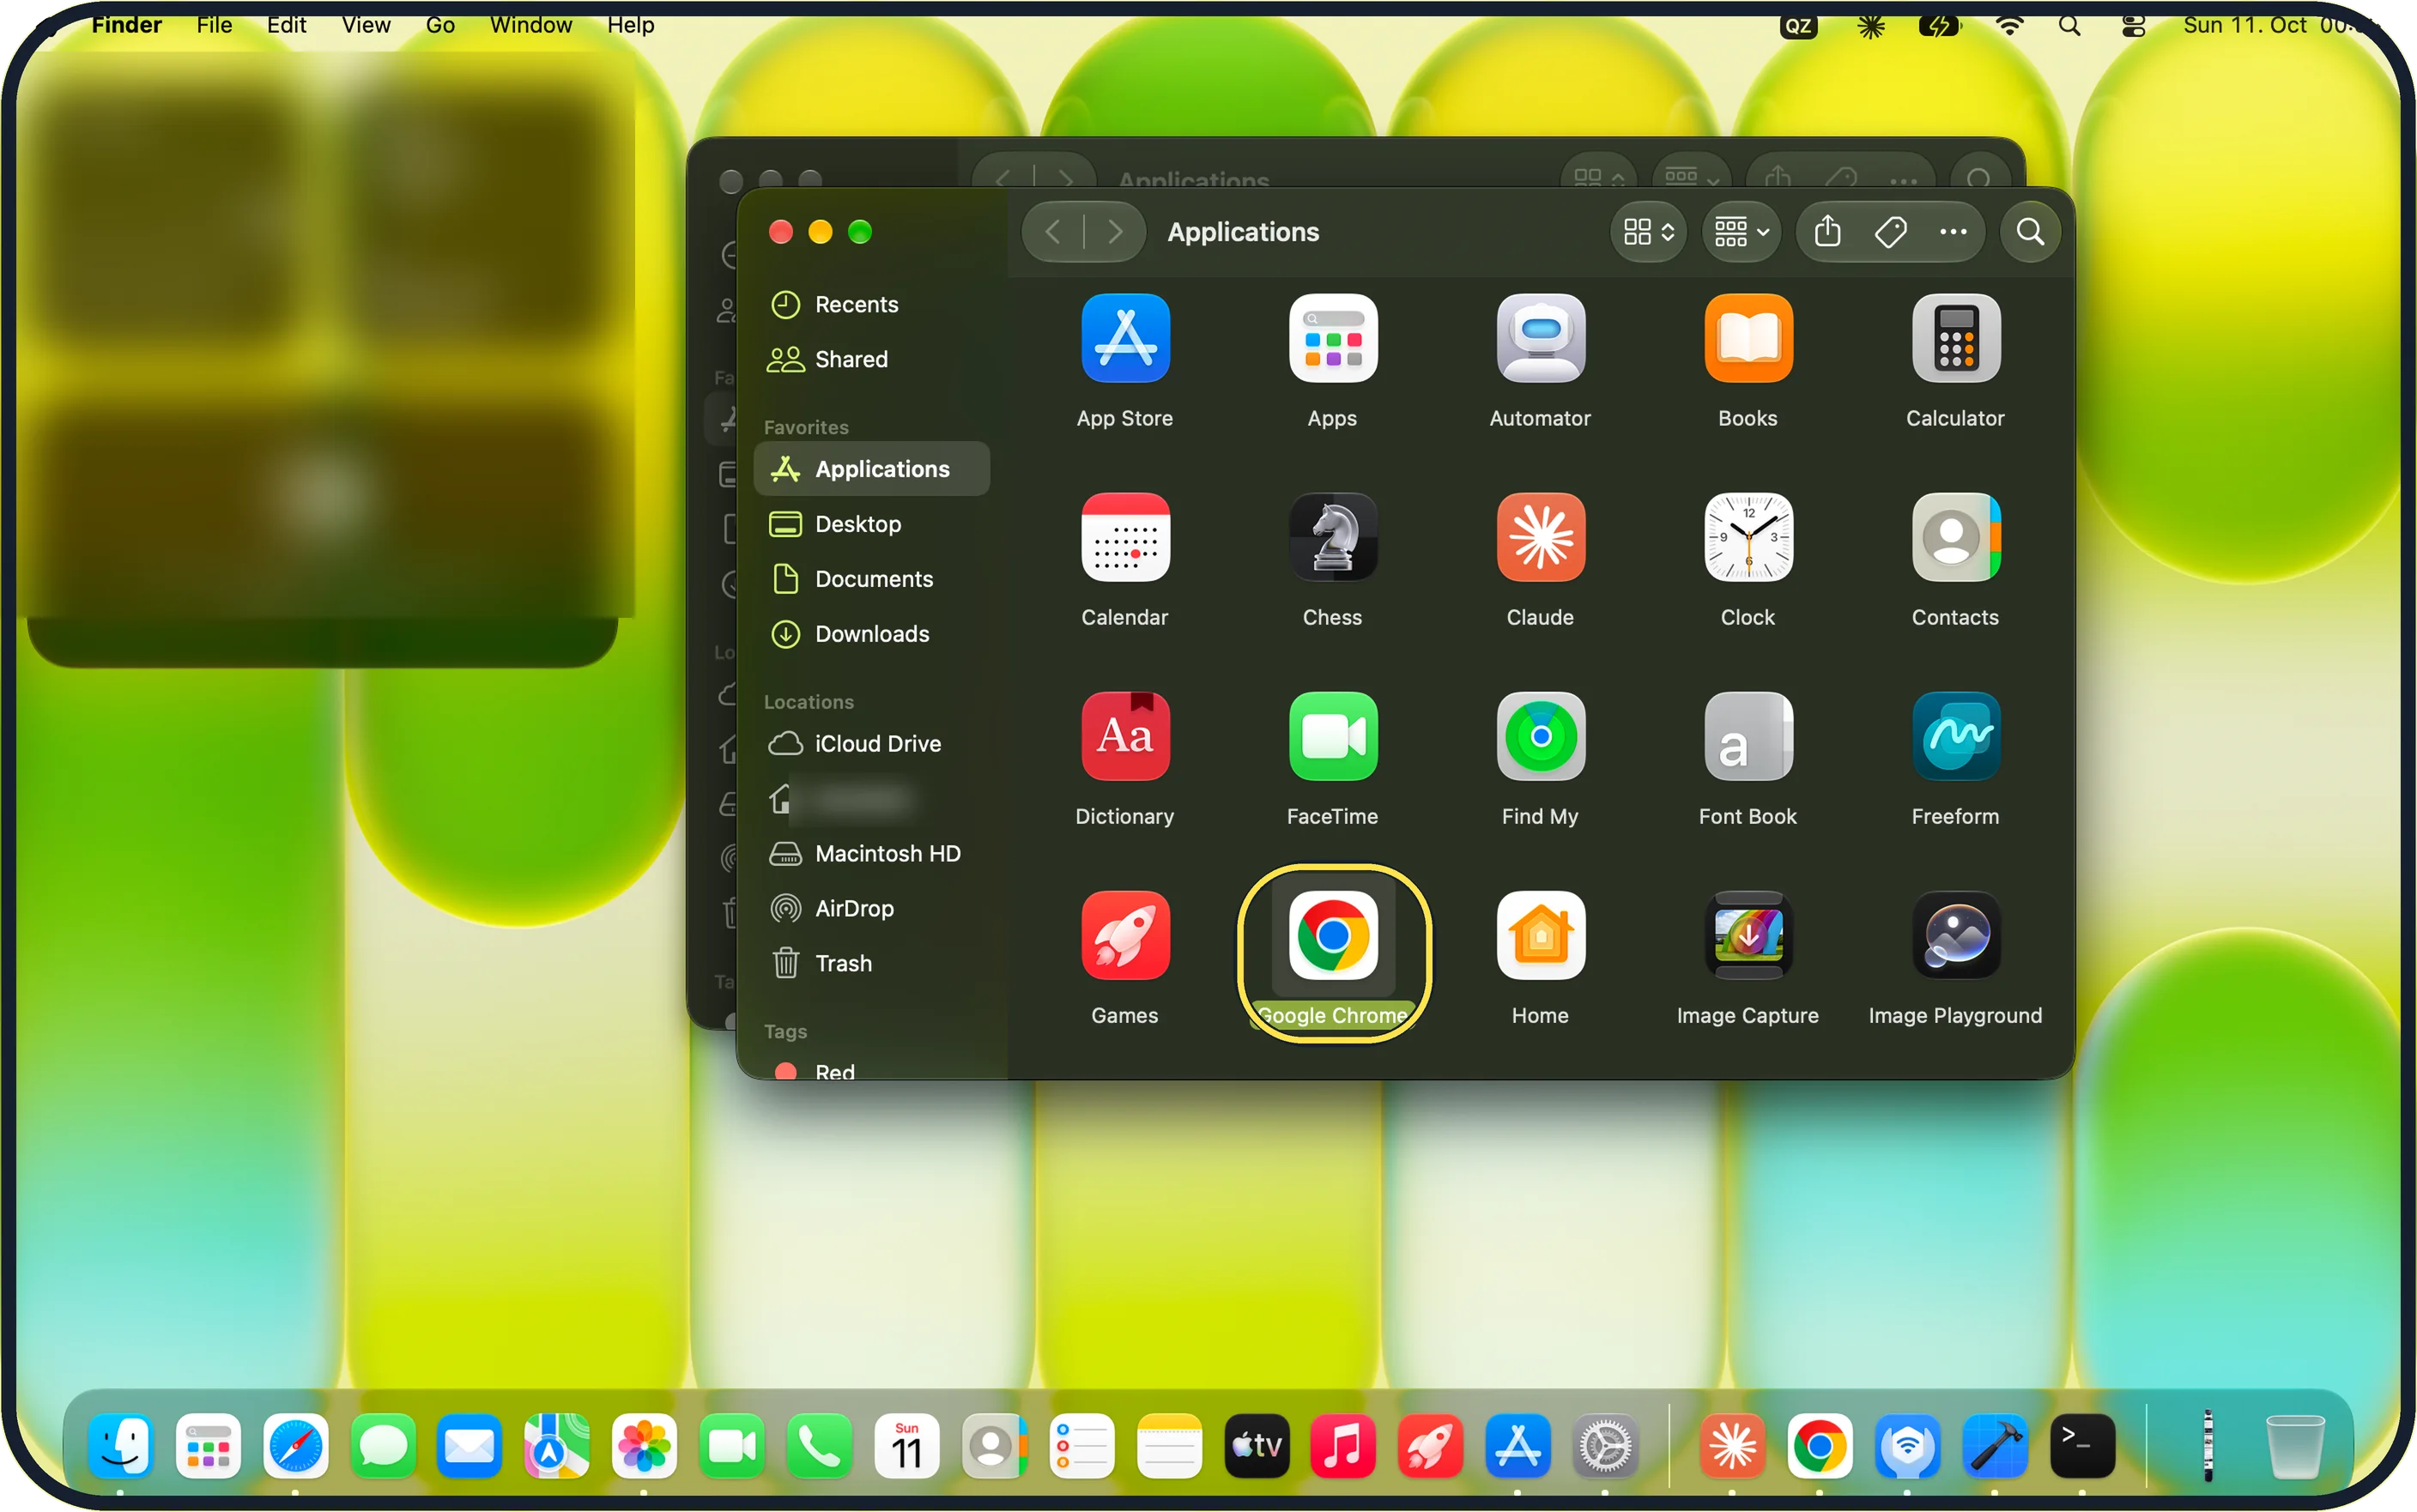Open Safari from the Dock
This screenshot has width=2417, height=1512.
pyautogui.click(x=295, y=1446)
